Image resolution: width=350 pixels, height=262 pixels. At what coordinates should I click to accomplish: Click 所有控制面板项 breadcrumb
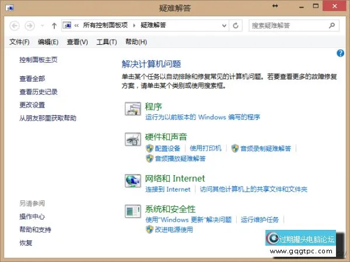click(106, 25)
